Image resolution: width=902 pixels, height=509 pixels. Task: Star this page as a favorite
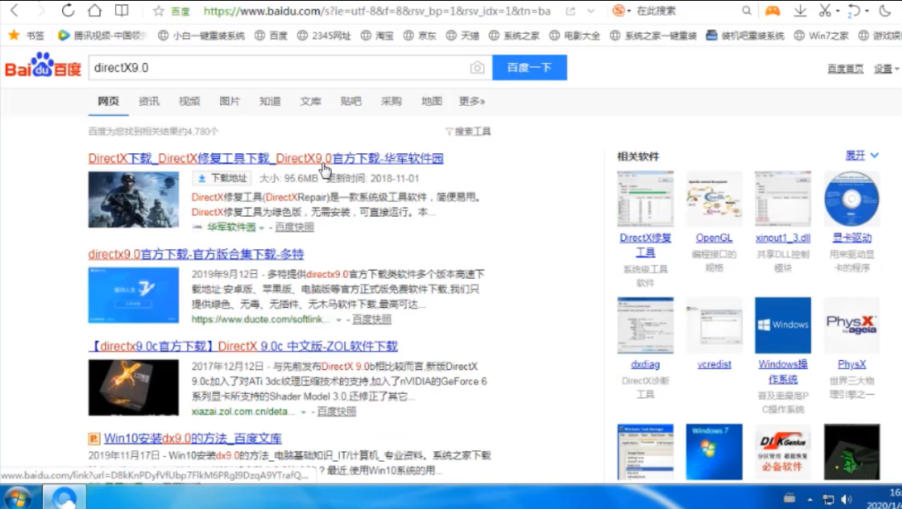(159, 11)
